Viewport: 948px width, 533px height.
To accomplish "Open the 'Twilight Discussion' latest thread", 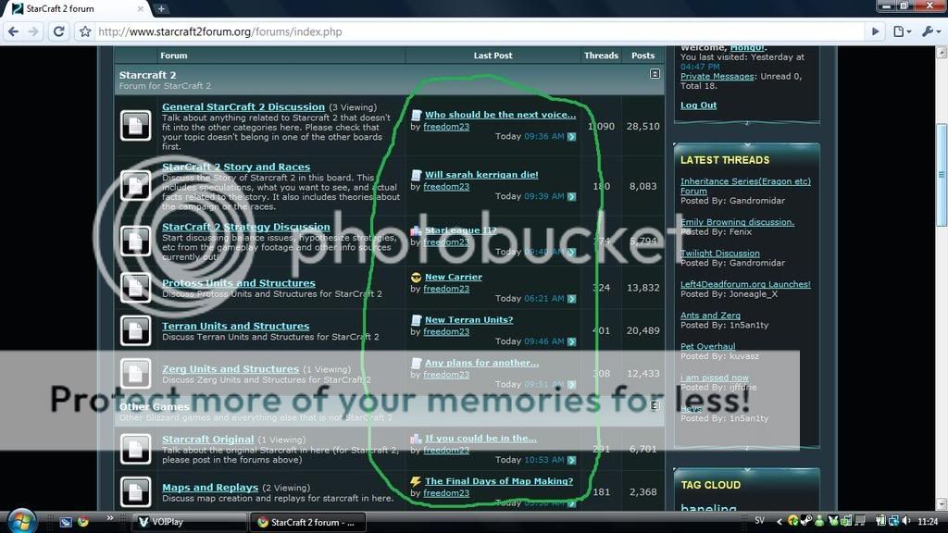I will (720, 254).
